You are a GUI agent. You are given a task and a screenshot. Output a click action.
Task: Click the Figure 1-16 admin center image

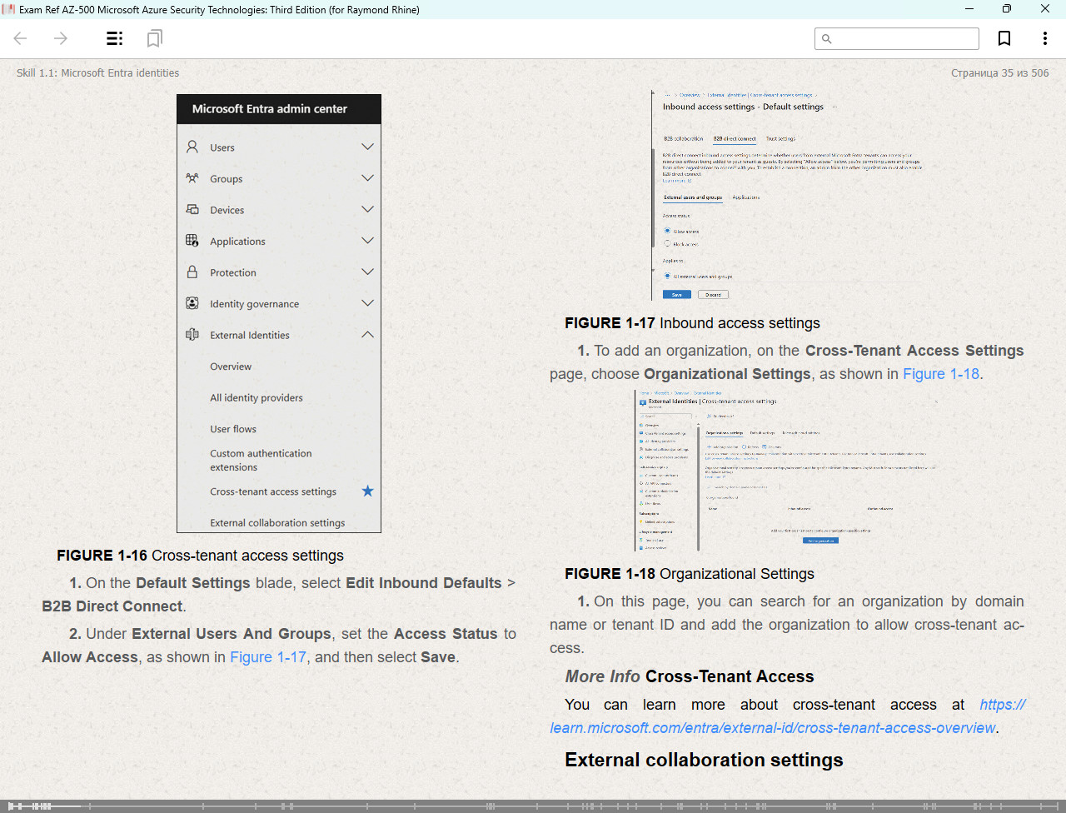point(279,313)
